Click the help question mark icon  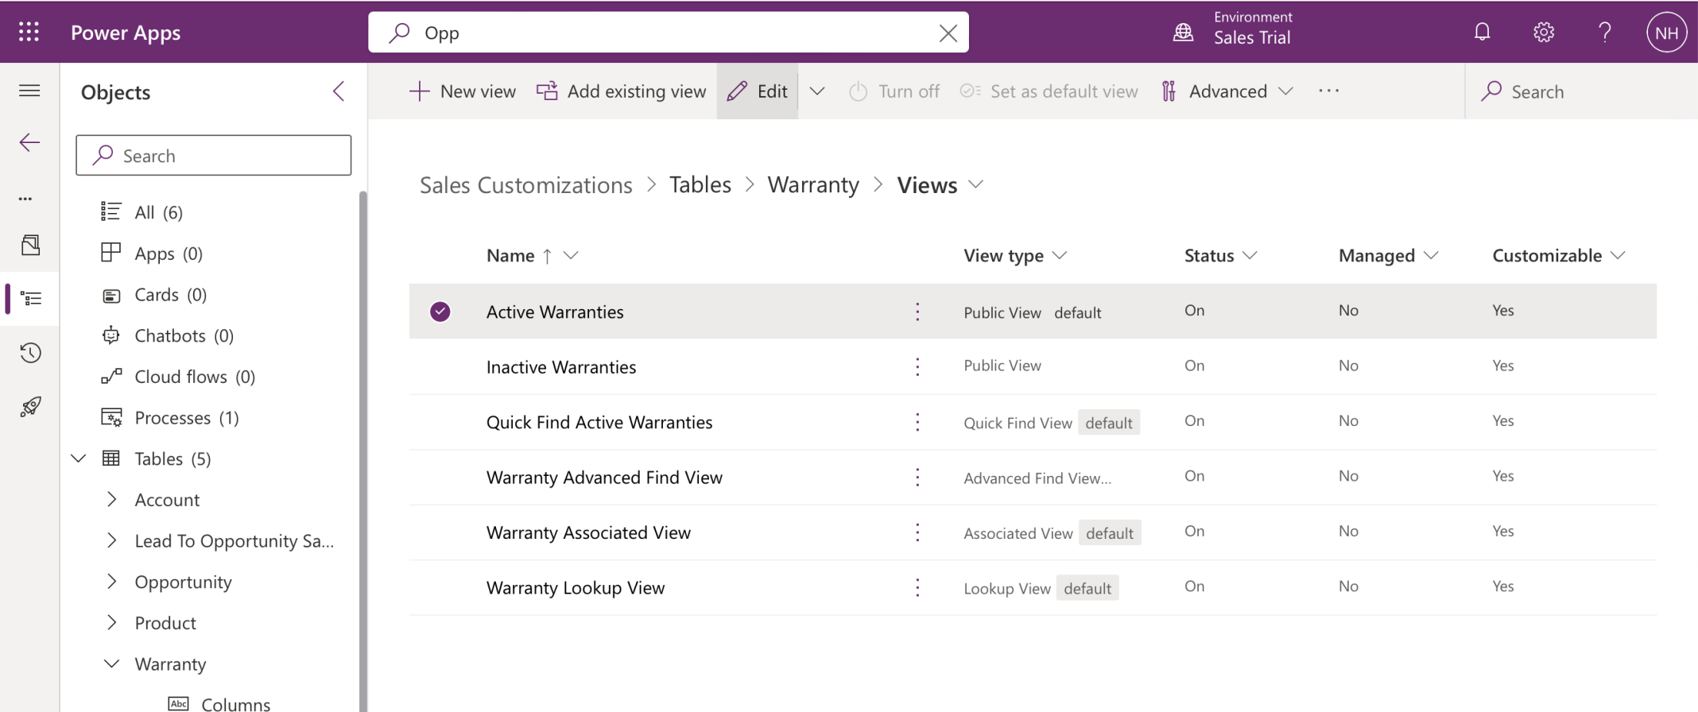click(x=1604, y=32)
